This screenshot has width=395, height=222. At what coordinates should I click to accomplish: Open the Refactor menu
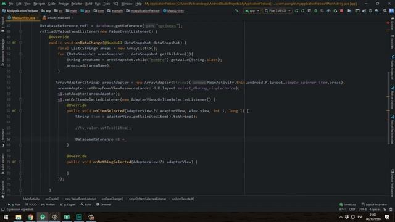(77, 4)
